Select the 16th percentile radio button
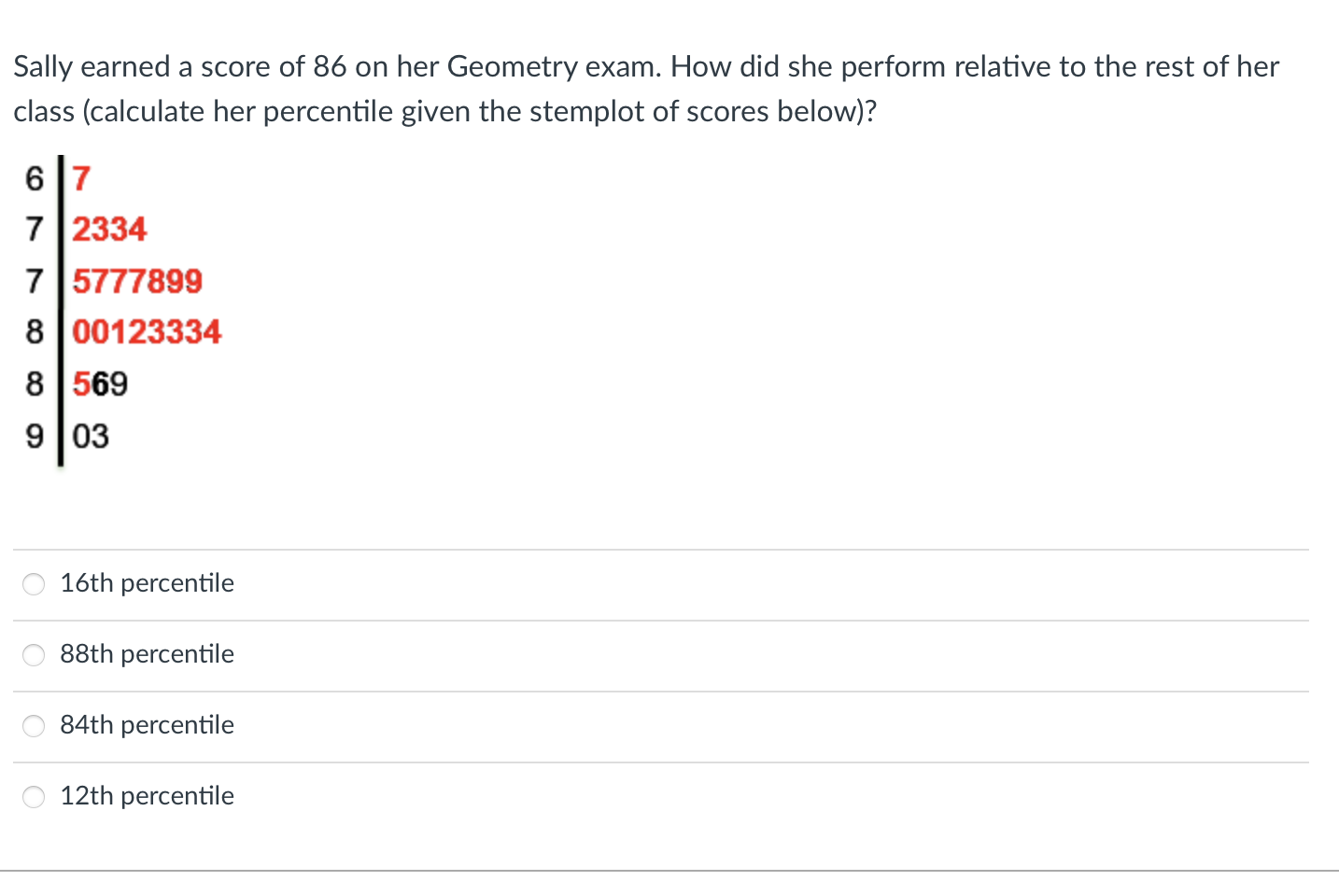Viewport: 1339px width, 881px height. [34, 584]
